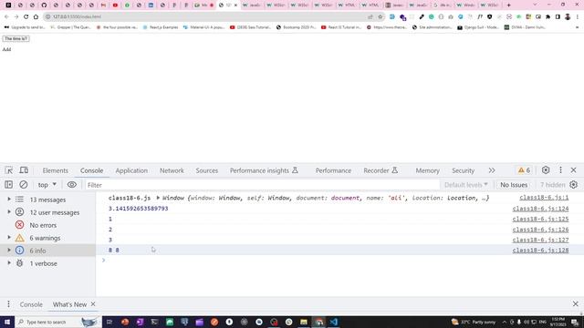Close the What's New drawer tab
Screen dimensions: 584x328
tap(93, 303)
